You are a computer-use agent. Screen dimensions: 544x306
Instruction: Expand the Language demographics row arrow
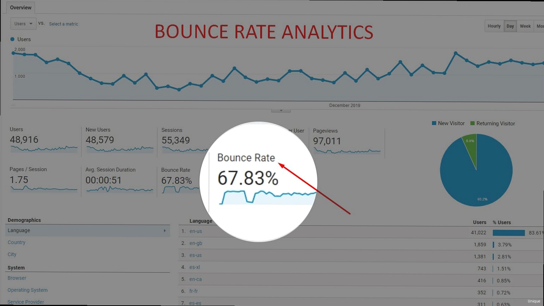coord(165,230)
